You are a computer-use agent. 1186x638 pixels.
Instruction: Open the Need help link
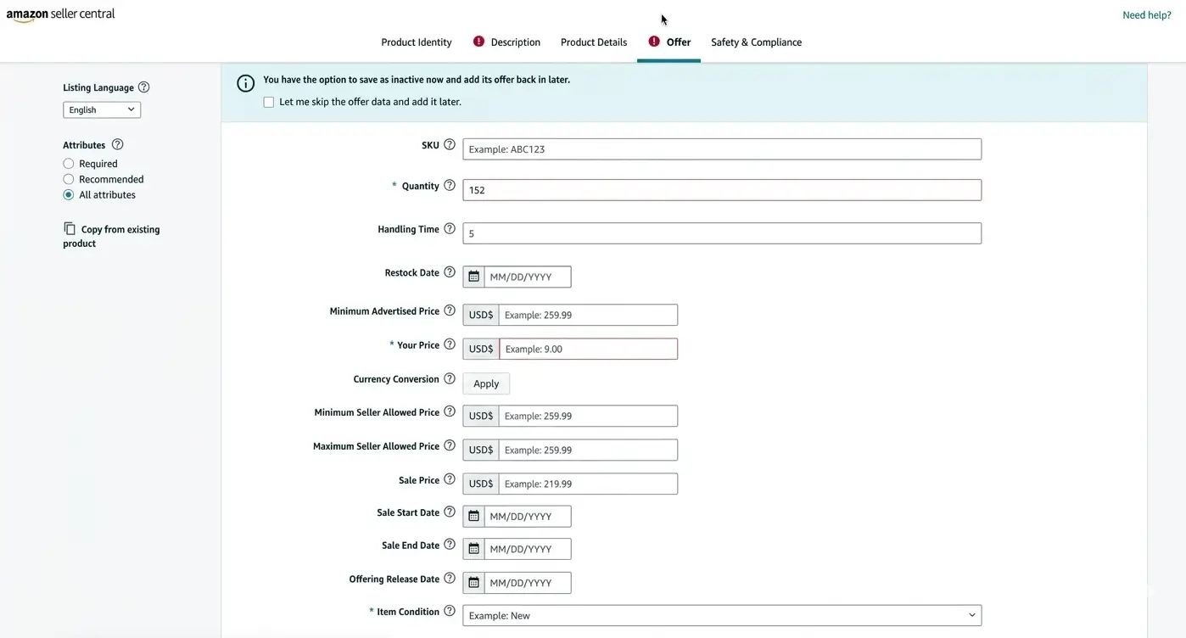(x=1146, y=14)
